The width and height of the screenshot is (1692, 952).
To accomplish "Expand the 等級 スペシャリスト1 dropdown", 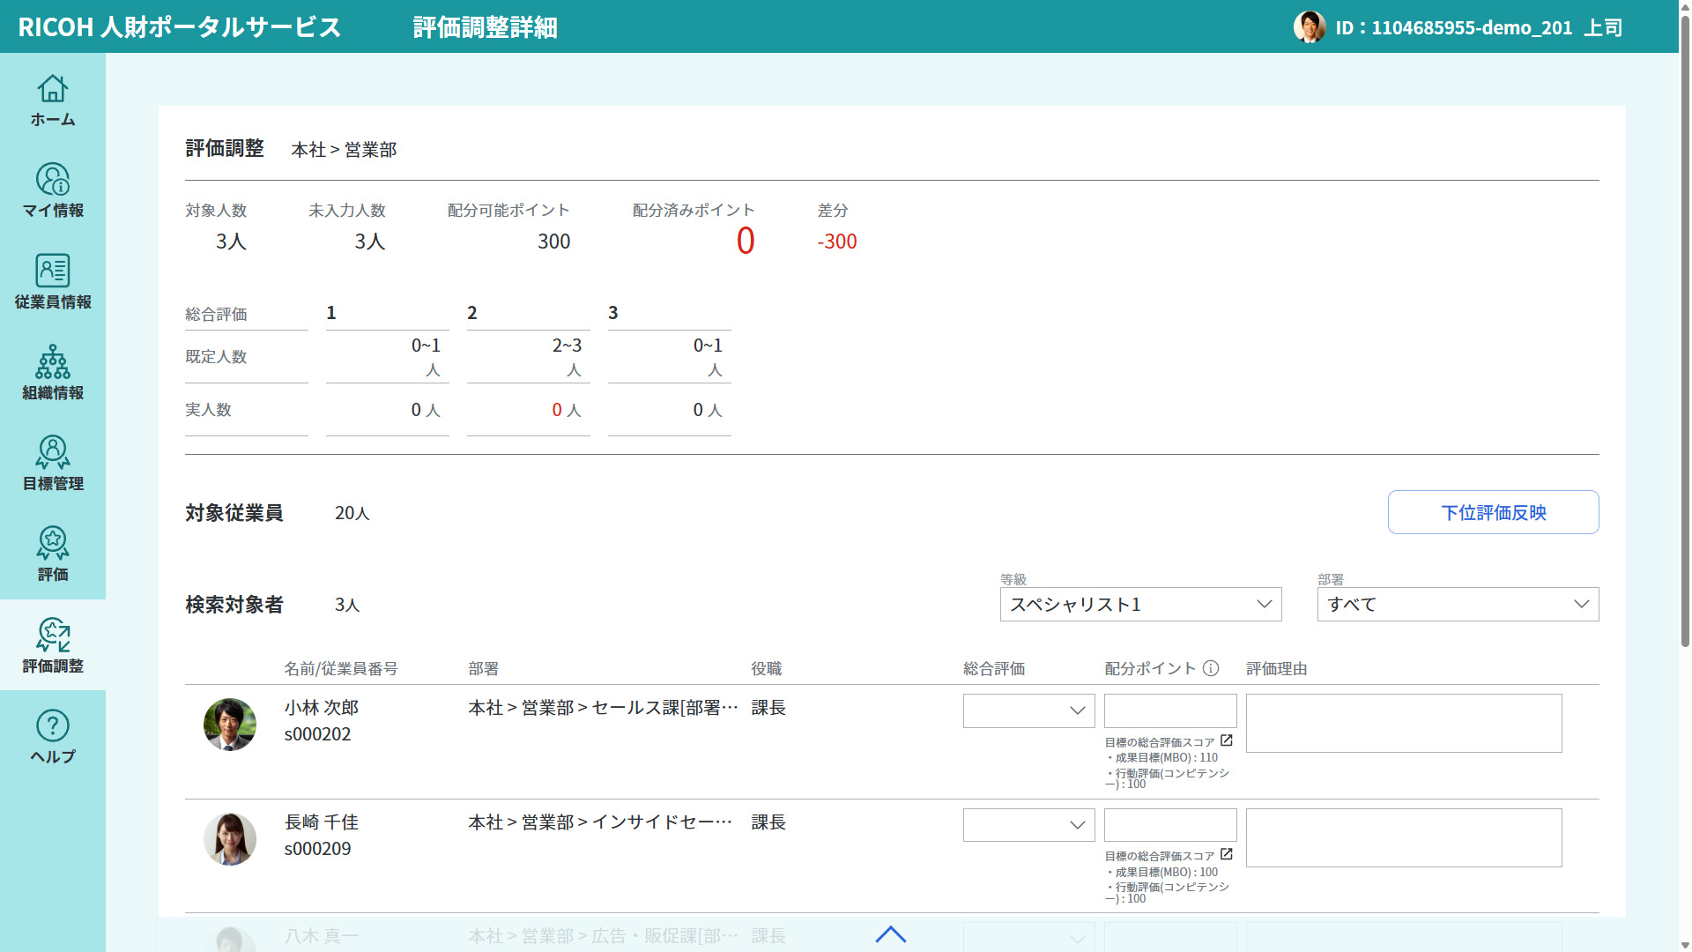I will coord(1140,604).
